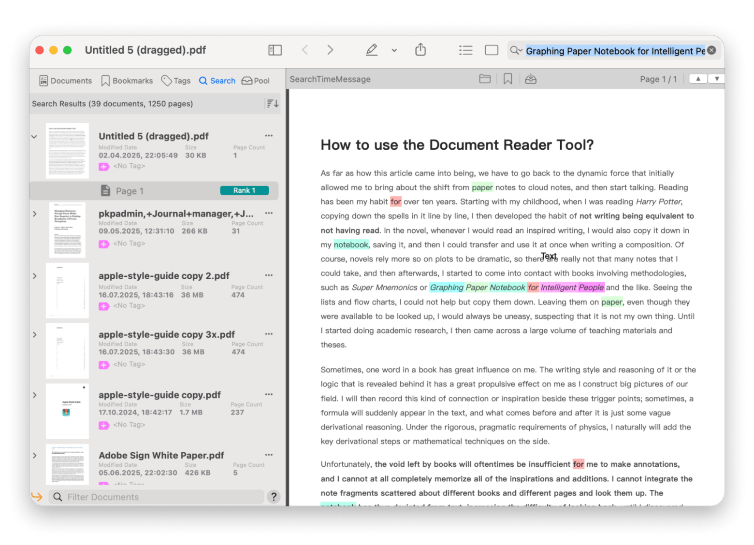Viewport: 754px width, 545px height.
Task: Select the Page 1 result row
Action: pyautogui.click(x=154, y=191)
